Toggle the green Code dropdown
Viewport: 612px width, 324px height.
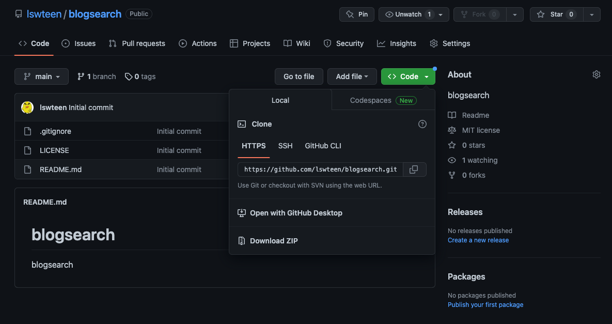pyautogui.click(x=408, y=76)
